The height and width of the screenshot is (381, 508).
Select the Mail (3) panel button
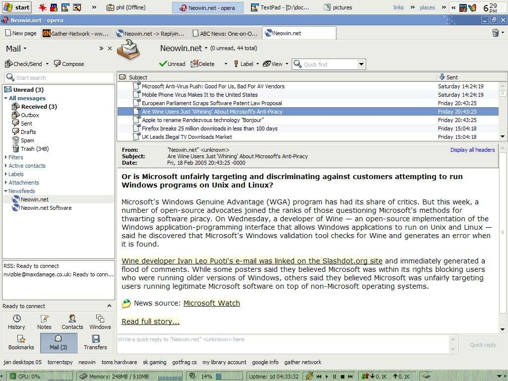(x=59, y=342)
